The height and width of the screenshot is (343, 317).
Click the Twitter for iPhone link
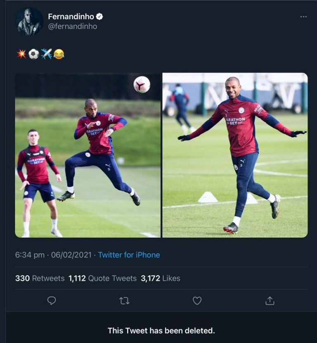pyautogui.click(x=129, y=255)
